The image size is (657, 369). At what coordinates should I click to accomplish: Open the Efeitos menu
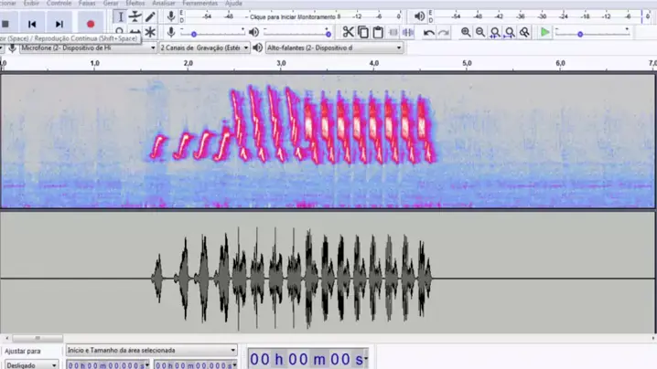point(135,4)
